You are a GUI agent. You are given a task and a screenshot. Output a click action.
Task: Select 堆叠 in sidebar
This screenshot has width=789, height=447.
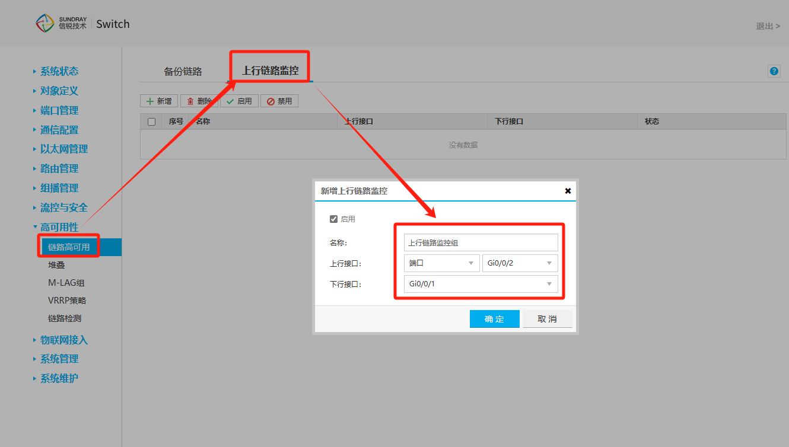[56, 265]
